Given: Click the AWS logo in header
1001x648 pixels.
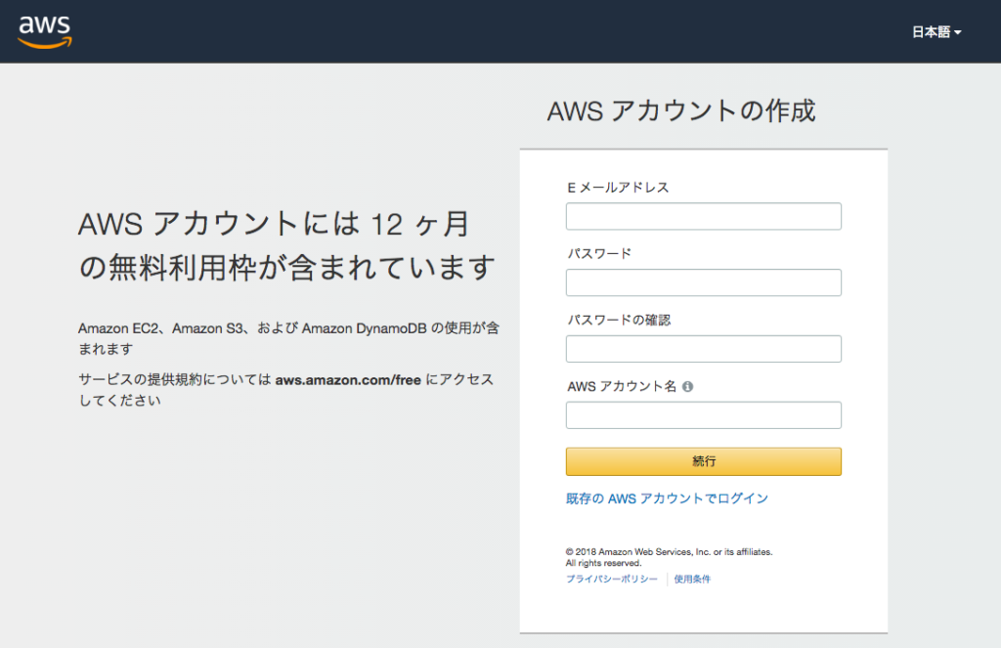Looking at the screenshot, I should tap(45, 31).
